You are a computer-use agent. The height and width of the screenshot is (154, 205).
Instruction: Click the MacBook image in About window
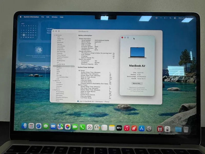(137, 53)
